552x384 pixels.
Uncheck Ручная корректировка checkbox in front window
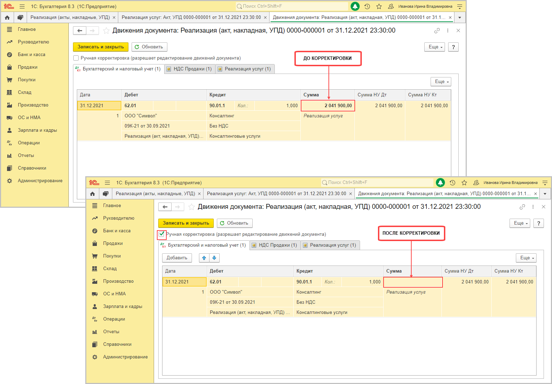[161, 234]
